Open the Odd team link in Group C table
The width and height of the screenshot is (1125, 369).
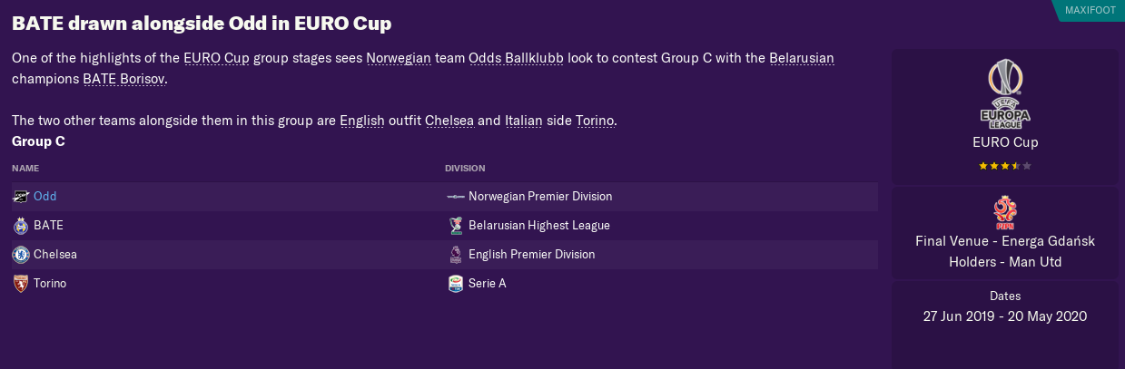[x=44, y=197]
